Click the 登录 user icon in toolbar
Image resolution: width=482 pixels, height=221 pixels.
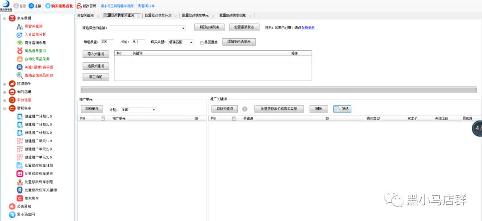click(x=16, y=6)
